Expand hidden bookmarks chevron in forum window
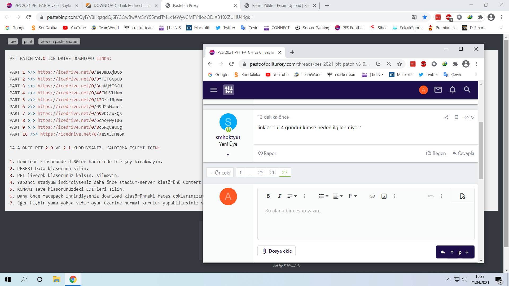This screenshot has width=509, height=286. (x=476, y=75)
